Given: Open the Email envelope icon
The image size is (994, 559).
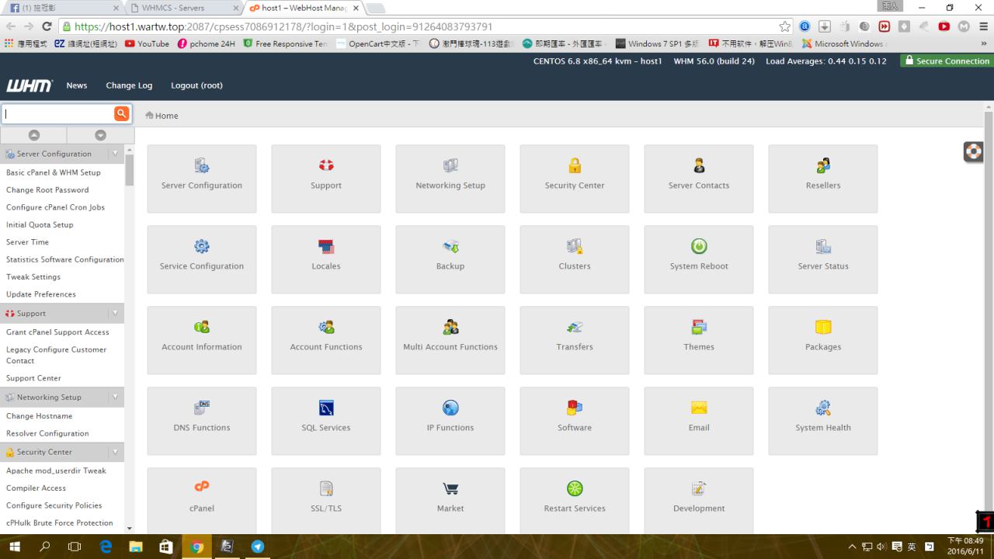Looking at the screenshot, I should (x=699, y=408).
